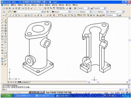The image size is (131, 98).
Task: Click the Erase tool icon
Action: [x=6, y=20]
